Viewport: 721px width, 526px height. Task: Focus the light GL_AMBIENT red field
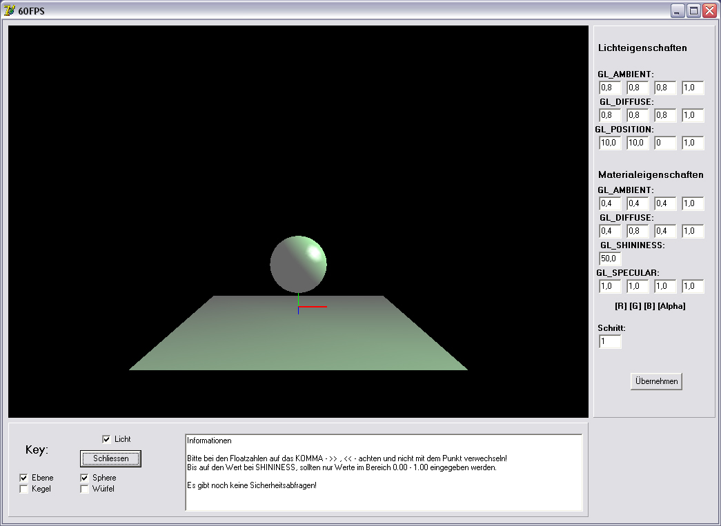click(610, 88)
